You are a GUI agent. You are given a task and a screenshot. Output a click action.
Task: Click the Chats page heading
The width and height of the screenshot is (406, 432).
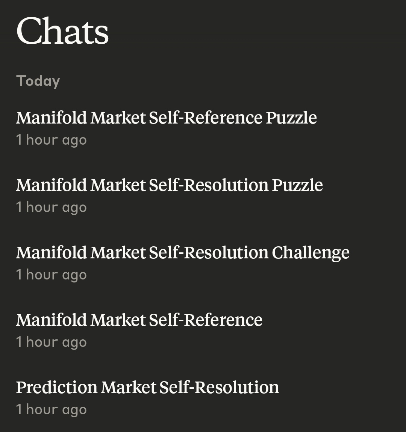pos(62,31)
